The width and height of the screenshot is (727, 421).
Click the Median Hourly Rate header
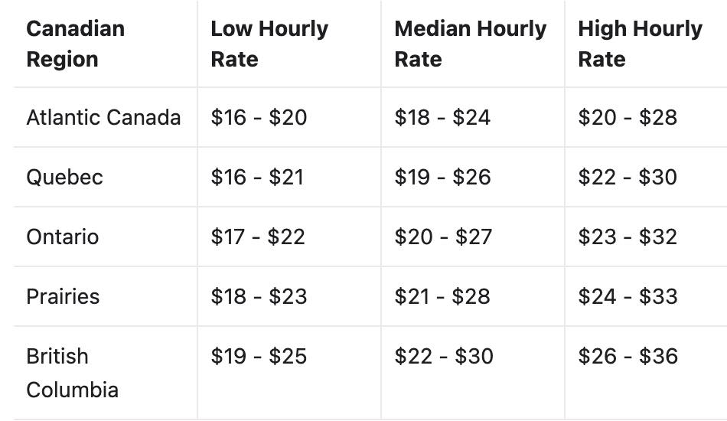tap(470, 44)
